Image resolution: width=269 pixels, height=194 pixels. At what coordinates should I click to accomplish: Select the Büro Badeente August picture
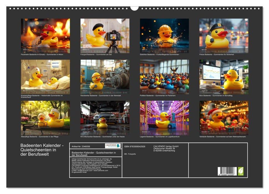224,77
